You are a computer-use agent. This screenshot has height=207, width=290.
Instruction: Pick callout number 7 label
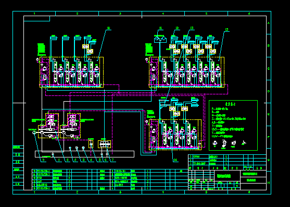point(113,160)
